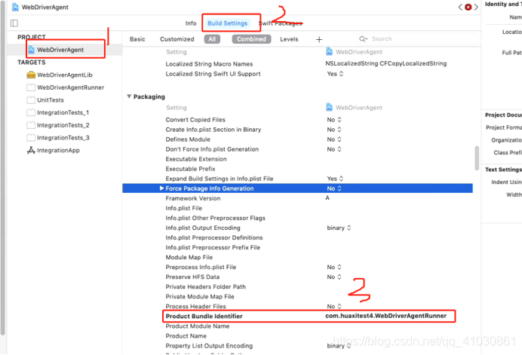Select Framework Version setting

coord(193,198)
